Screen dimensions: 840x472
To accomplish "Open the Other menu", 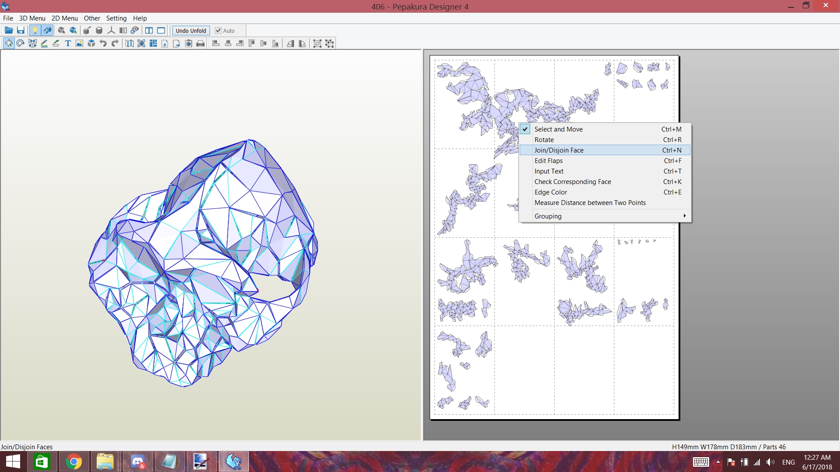I will (92, 18).
